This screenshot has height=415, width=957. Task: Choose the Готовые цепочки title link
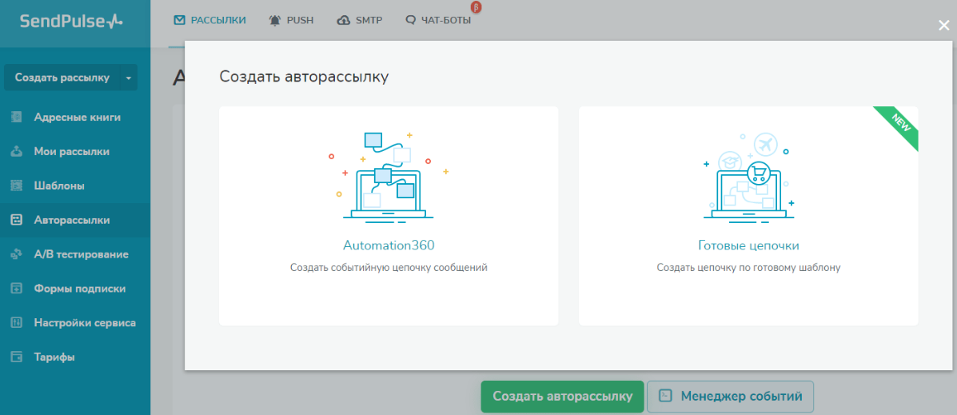pyautogui.click(x=748, y=245)
